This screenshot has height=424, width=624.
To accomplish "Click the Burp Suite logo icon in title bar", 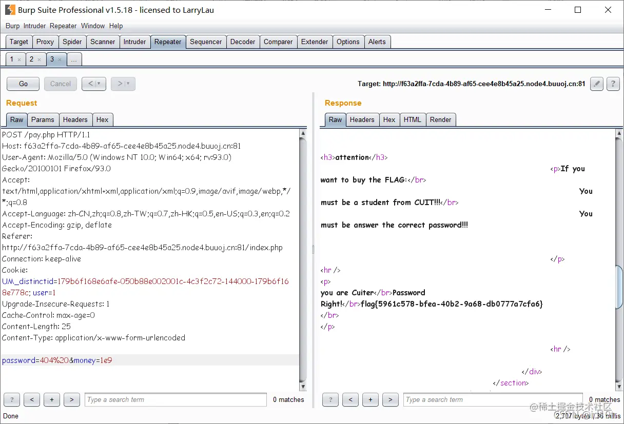I will click(10, 10).
